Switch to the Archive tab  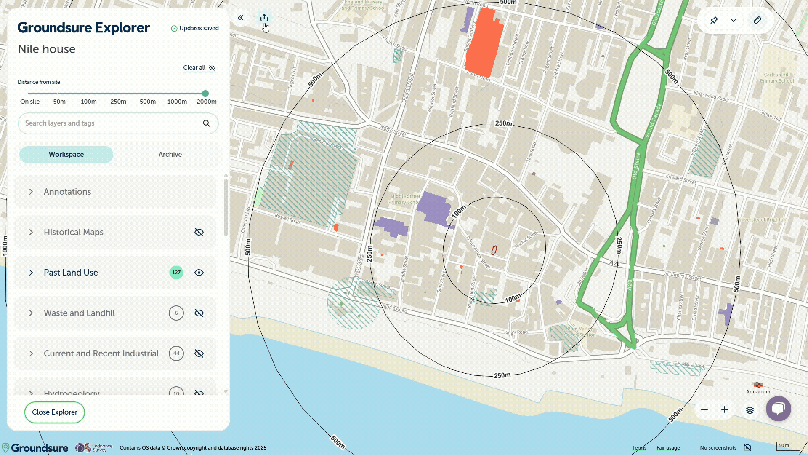pos(170,155)
